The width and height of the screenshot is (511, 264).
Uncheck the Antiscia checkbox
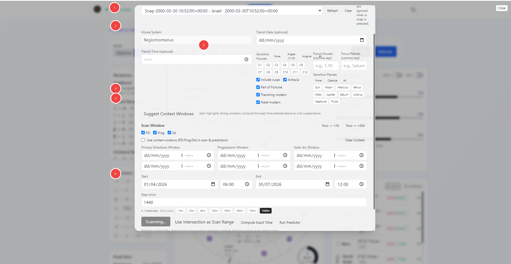click(x=285, y=79)
